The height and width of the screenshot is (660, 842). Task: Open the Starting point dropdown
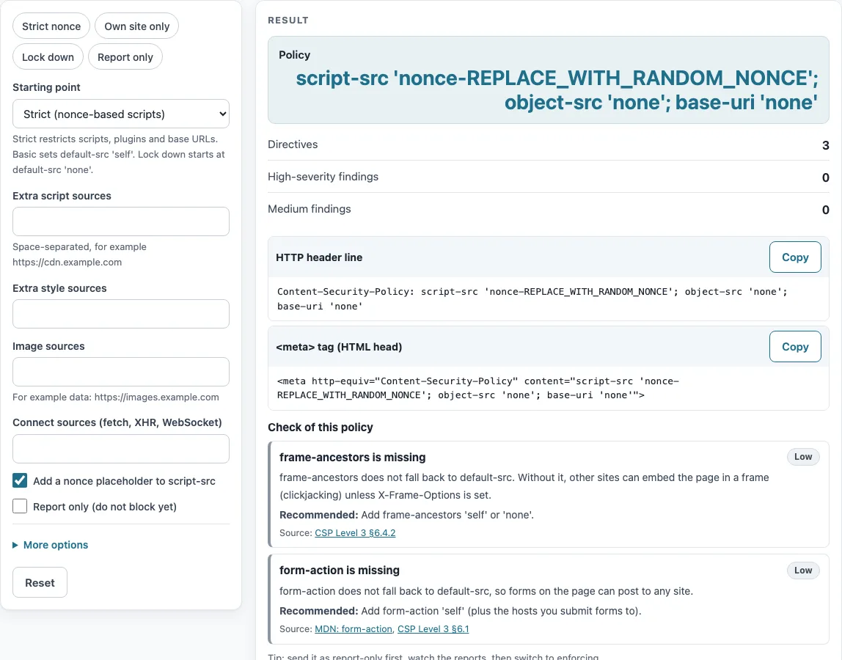click(x=121, y=114)
